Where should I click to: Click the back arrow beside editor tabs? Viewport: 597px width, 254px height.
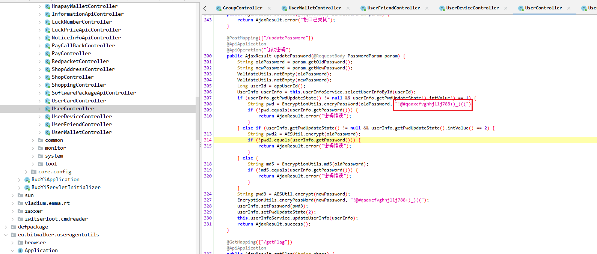[205, 8]
